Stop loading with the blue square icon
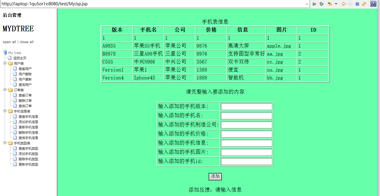The height and width of the screenshot is (196, 380). point(357,4)
